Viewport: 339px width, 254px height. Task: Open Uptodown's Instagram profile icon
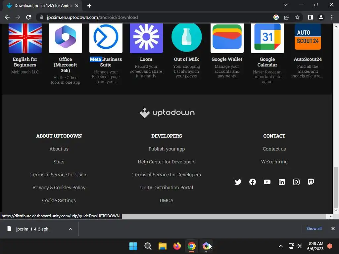pos(296,182)
